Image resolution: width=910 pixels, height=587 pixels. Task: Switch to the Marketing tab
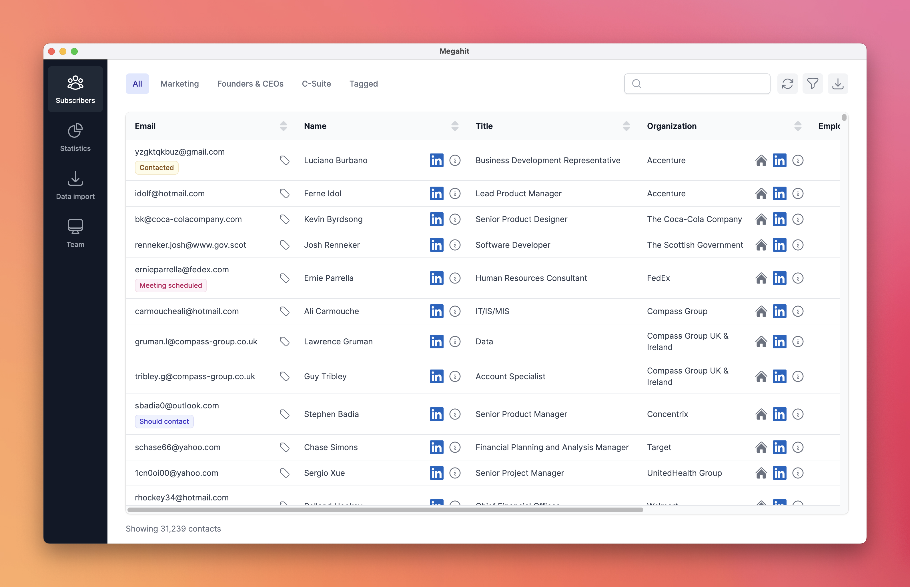point(179,83)
